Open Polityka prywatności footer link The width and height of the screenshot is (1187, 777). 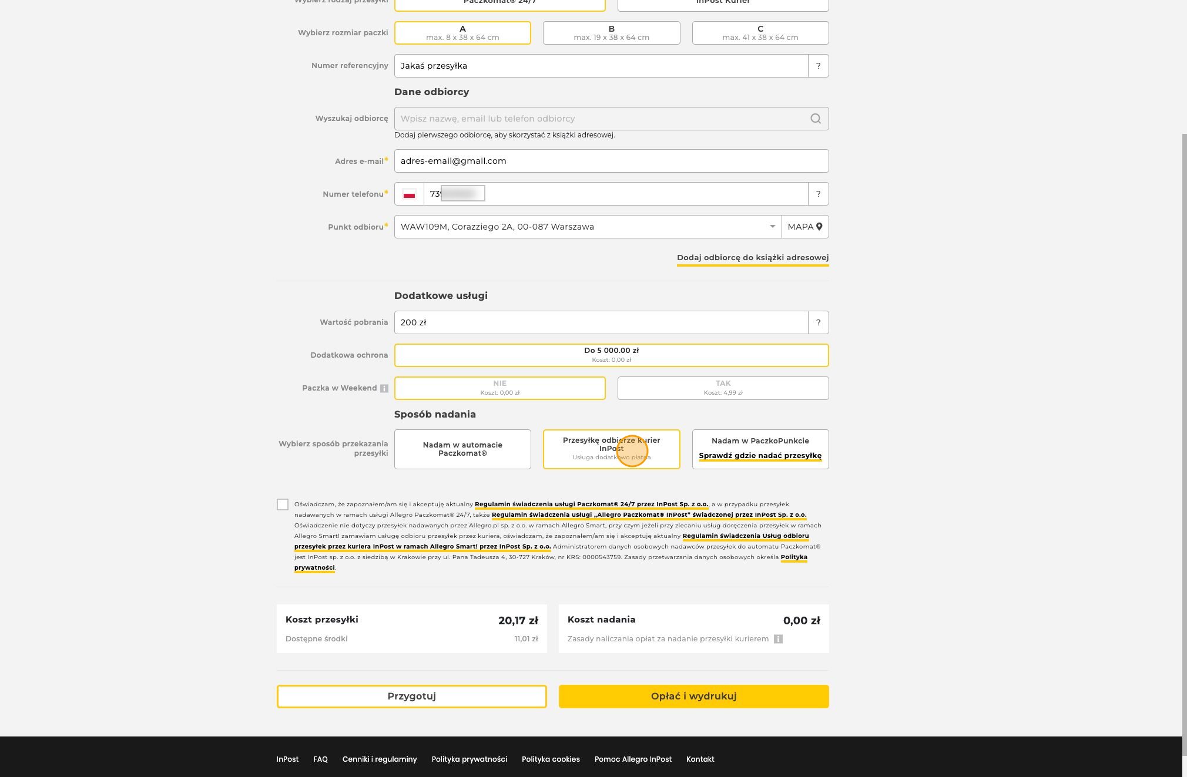pyautogui.click(x=469, y=759)
